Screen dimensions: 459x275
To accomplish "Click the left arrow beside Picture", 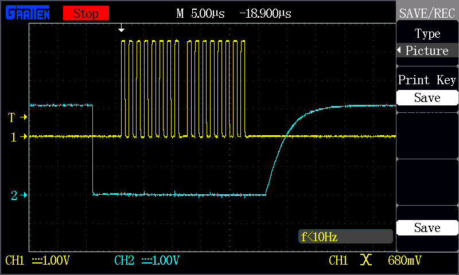I will 399,50.
